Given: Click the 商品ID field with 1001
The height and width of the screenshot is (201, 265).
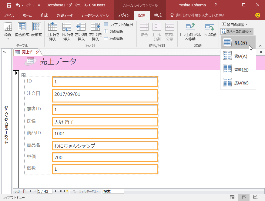Looking at the screenshot, I should point(105,134).
